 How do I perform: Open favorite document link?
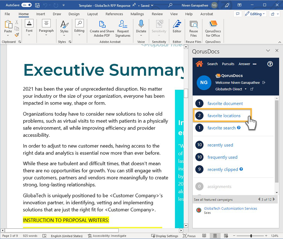[x=225, y=104]
